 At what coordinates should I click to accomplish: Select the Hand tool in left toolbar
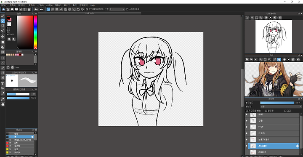tap(3, 104)
